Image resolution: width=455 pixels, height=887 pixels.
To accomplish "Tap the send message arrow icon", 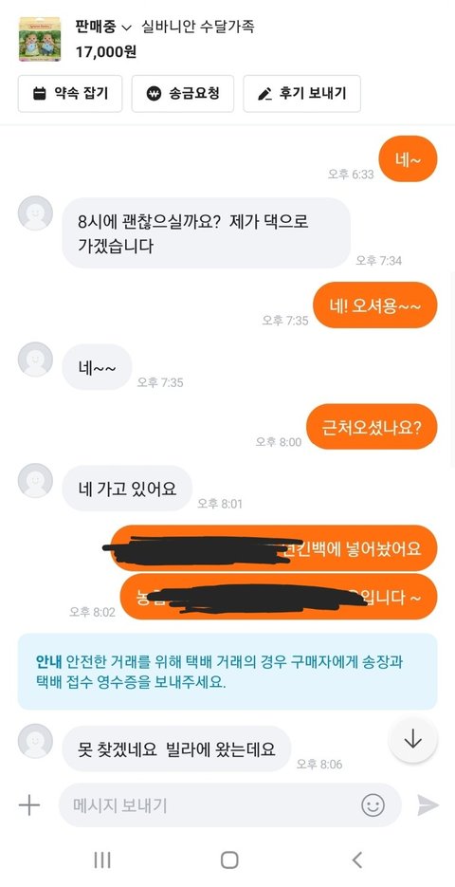I will pyautogui.click(x=428, y=805).
